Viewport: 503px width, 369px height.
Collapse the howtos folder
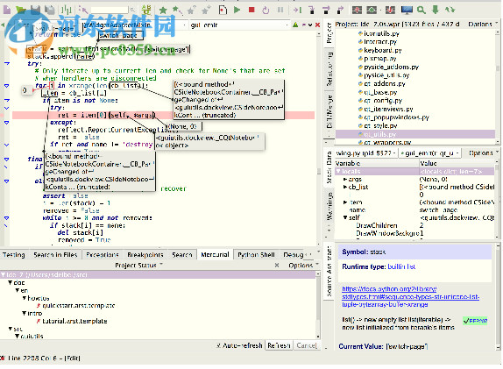[25, 298]
